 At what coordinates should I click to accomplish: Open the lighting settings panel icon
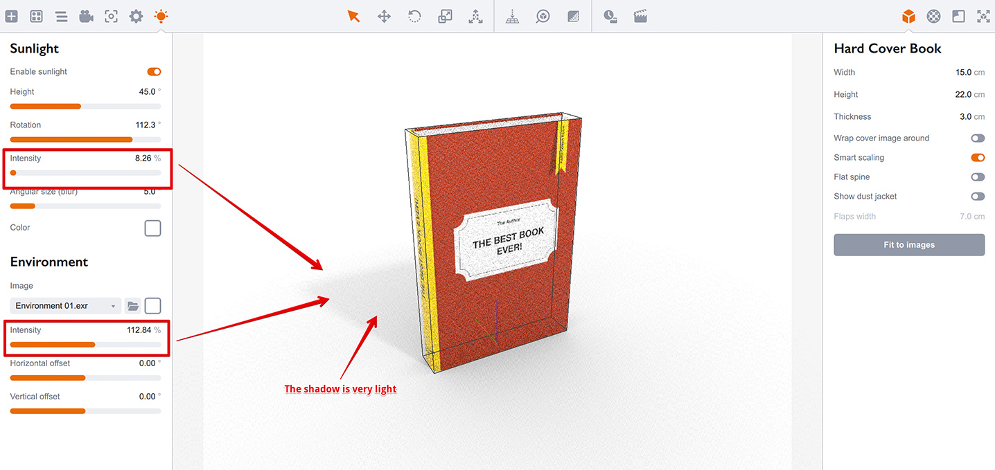pyautogui.click(x=161, y=16)
